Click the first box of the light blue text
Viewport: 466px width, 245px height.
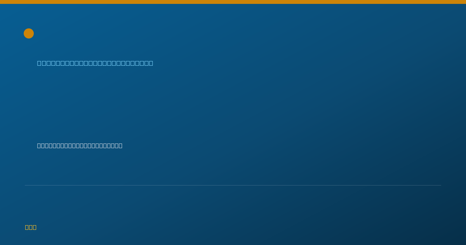[x=39, y=63]
